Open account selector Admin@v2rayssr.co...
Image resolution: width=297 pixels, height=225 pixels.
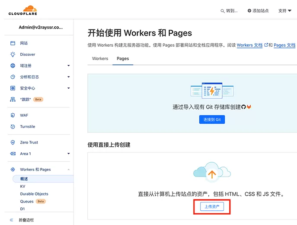pyautogui.click(x=41, y=27)
